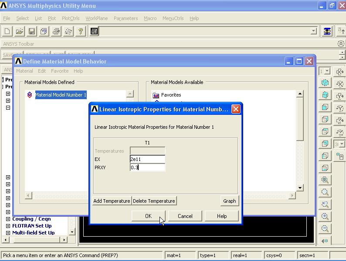Viewport: 346px width, 261px height.
Task: Expand the Coupling / Ceqn tree node
Action: 8,219
